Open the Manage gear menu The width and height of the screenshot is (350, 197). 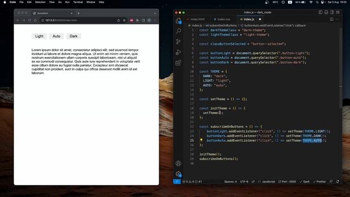(x=178, y=174)
